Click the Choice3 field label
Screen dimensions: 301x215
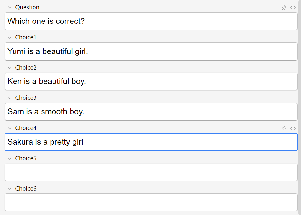pos(26,98)
